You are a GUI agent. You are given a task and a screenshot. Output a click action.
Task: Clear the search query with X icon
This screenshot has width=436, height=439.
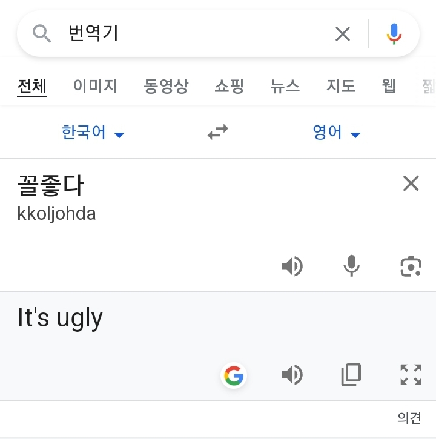click(343, 34)
